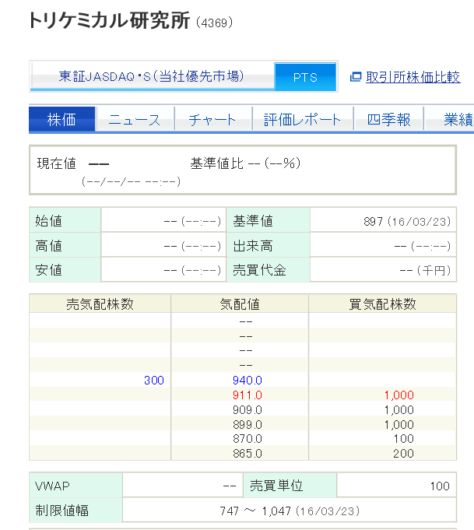Click the 200 buy quantity at 865.0
Screen dimensions: 474x530
tap(403, 454)
